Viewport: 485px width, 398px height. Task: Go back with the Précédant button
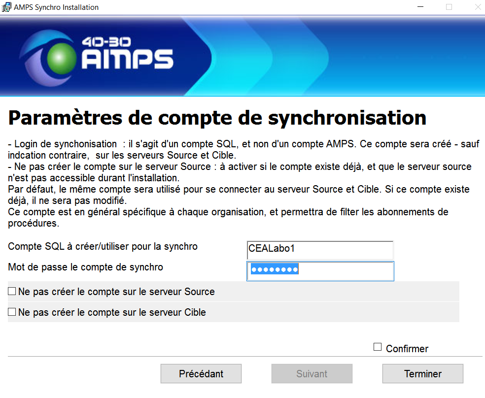[201, 374]
